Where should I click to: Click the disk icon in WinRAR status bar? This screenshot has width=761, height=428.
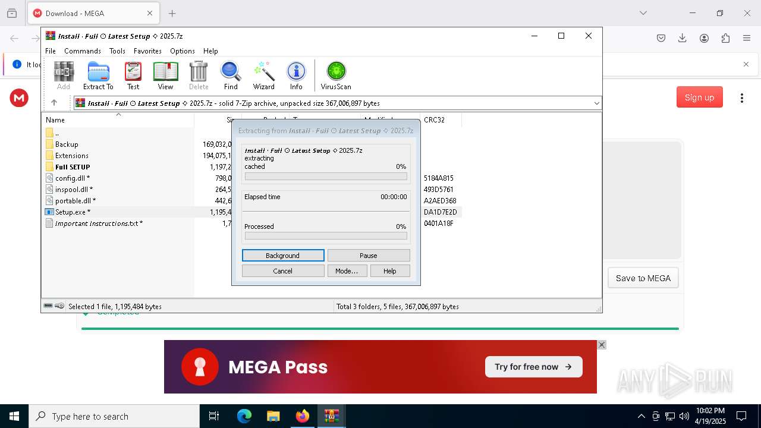click(x=48, y=306)
